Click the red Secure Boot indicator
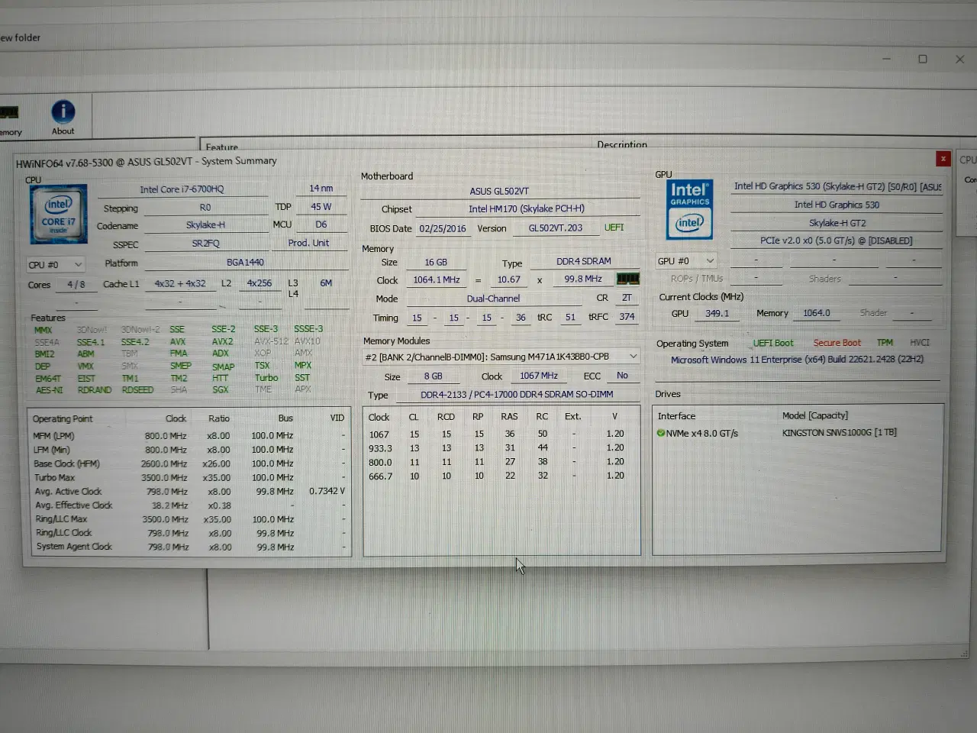The height and width of the screenshot is (733, 977). 837,343
